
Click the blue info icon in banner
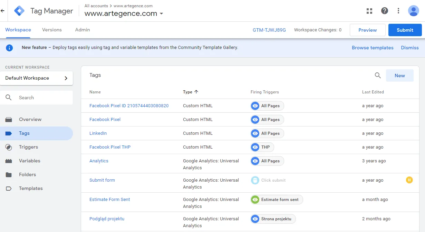pyautogui.click(x=9, y=48)
